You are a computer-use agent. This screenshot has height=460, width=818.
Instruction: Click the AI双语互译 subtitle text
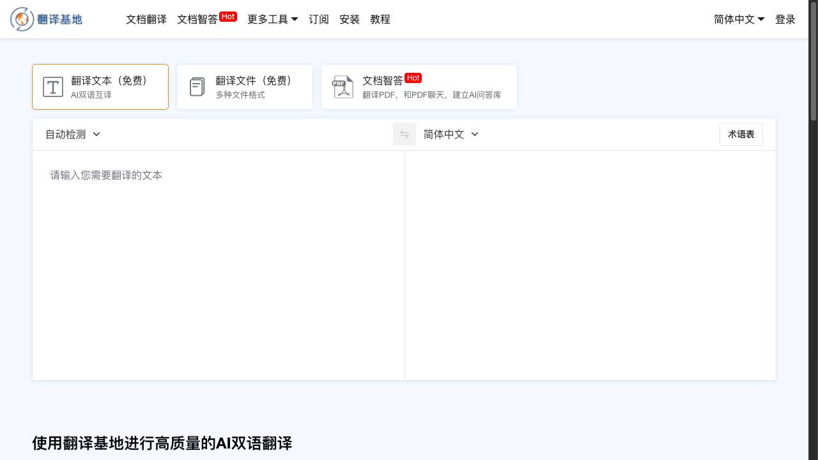(91, 95)
